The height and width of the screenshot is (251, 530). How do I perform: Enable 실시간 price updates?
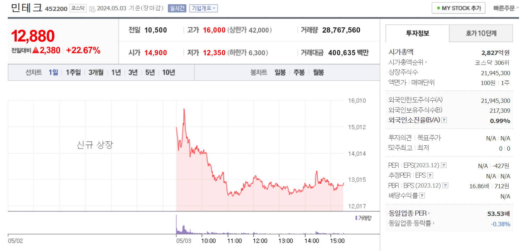(177, 8)
